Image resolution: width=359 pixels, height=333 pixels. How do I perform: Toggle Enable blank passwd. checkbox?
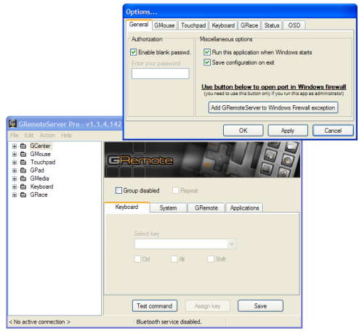tap(133, 52)
